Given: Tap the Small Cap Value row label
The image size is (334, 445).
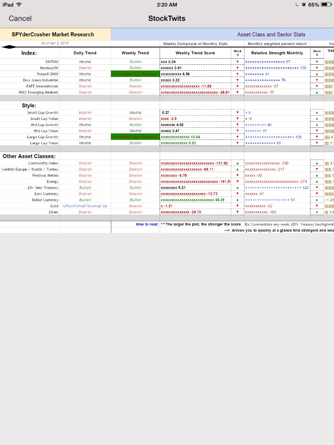Looking at the screenshot, I should click(44, 119).
